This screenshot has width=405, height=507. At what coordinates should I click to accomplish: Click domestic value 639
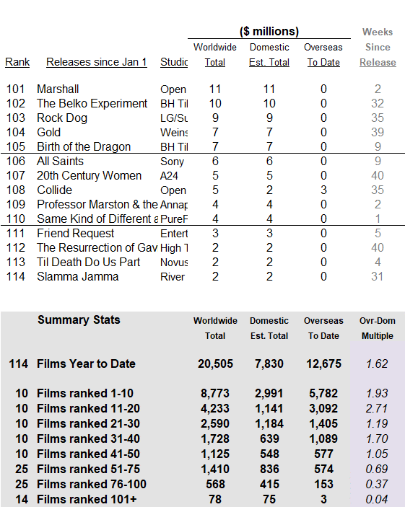(x=269, y=438)
